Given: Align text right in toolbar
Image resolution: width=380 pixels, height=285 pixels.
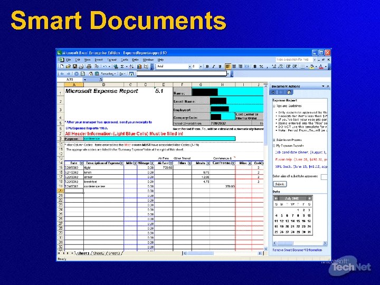Looking at the screenshot, I should tap(240, 66).
